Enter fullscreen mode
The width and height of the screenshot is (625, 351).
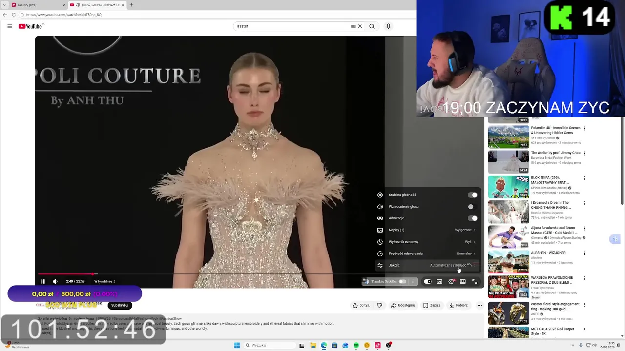click(475, 281)
